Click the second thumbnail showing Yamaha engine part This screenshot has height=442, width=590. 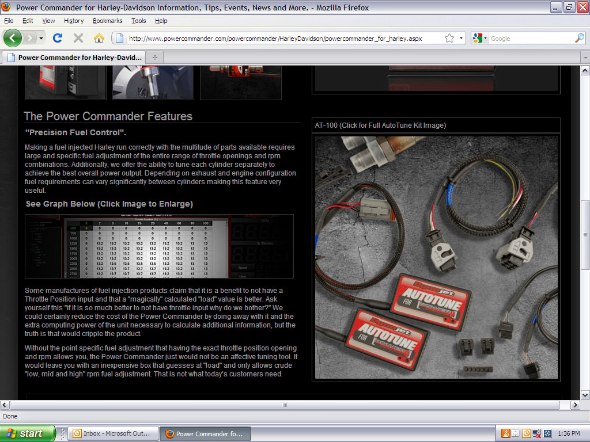click(x=153, y=82)
